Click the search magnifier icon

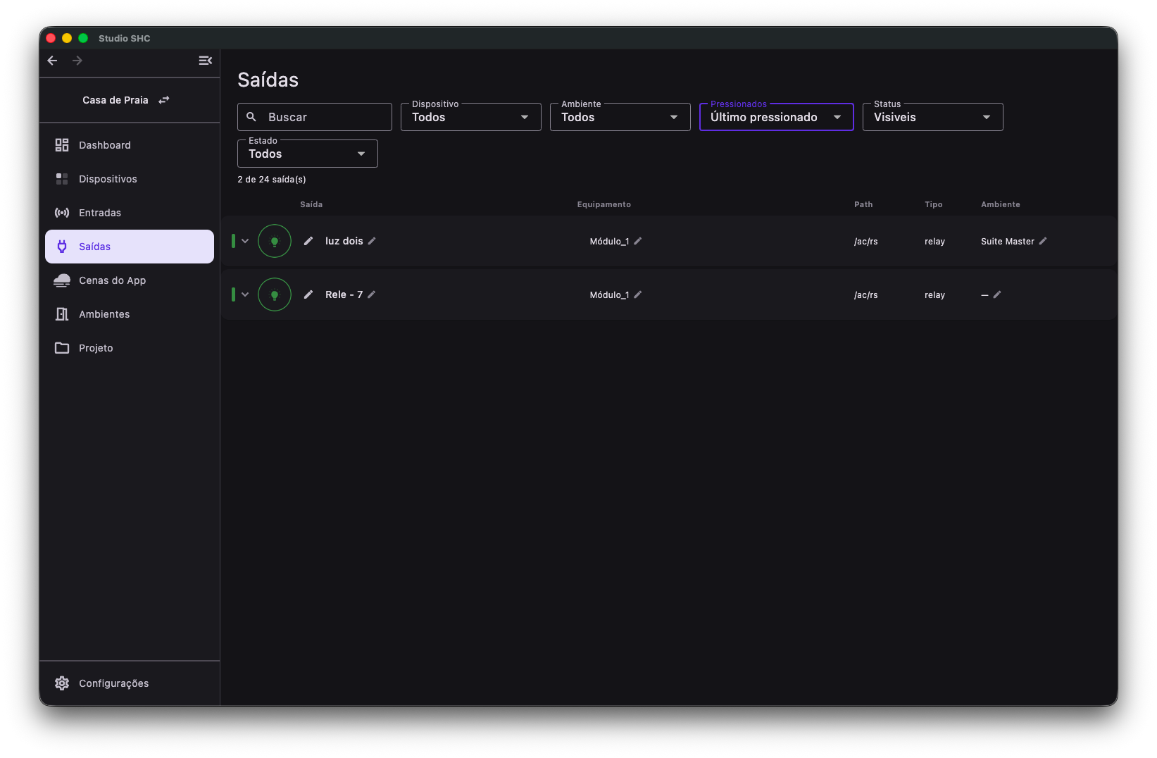point(251,117)
